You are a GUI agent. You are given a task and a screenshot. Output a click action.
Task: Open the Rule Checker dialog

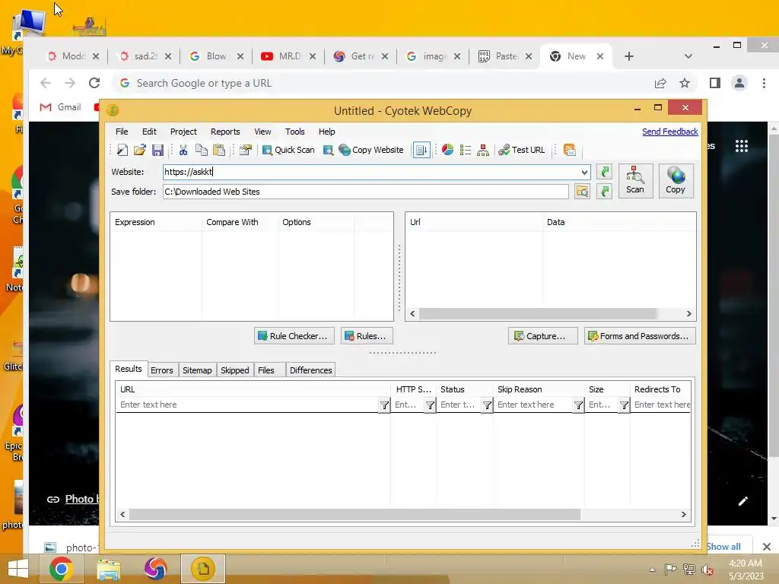click(x=294, y=336)
